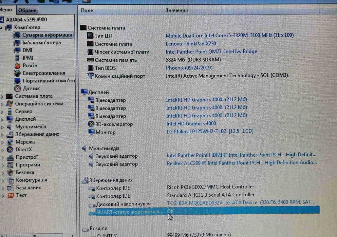Click the Standard AHCI 1.0 Serial ATA Controller value
This screenshot has width=337, height=237.
point(211,195)
